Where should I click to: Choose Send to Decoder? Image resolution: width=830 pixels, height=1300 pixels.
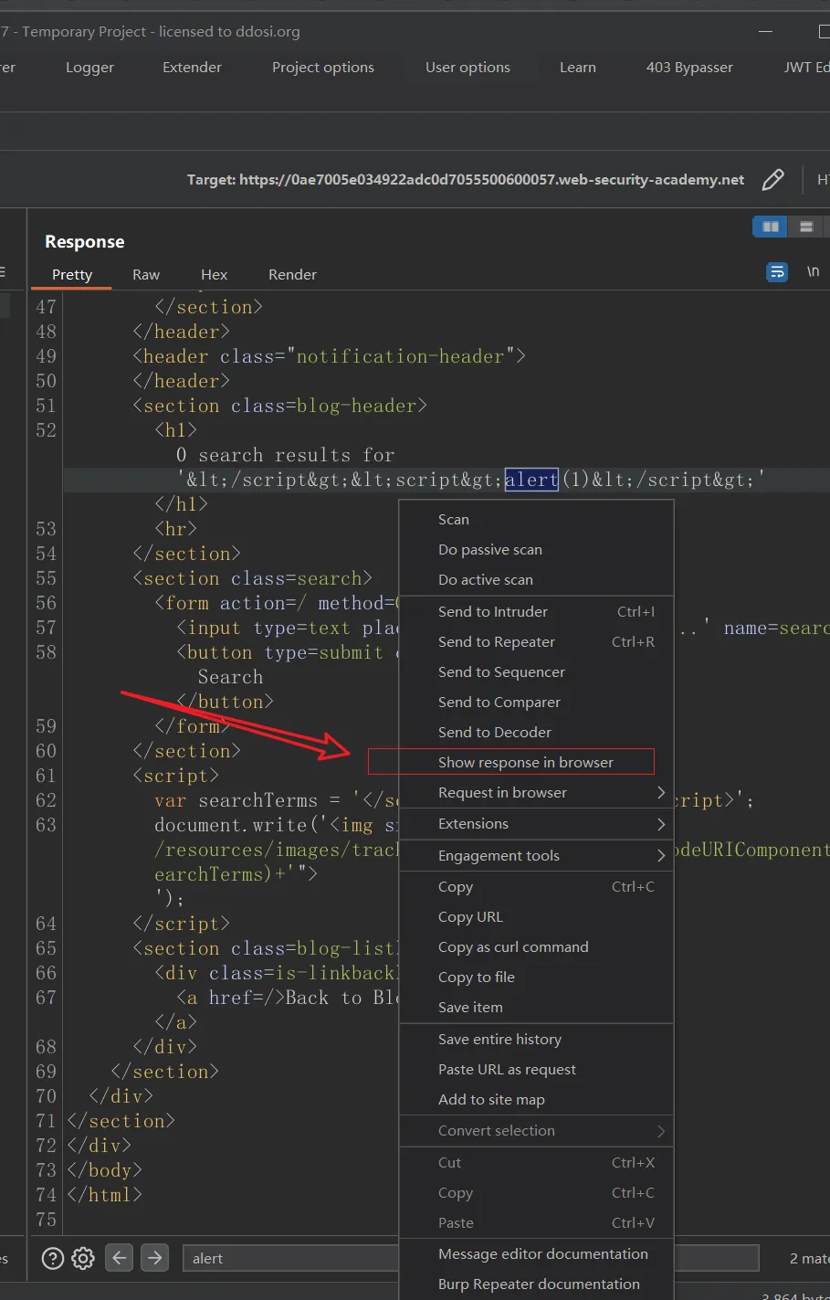tap(537, 732)
